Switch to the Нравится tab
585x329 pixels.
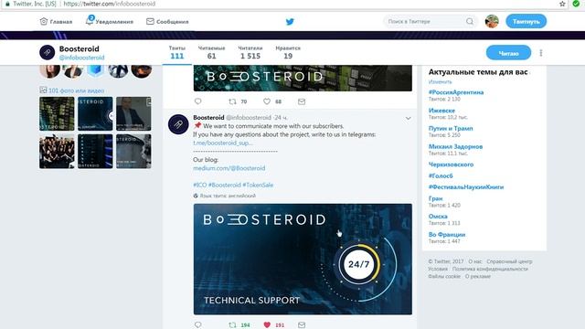click(x=288, y=53)
